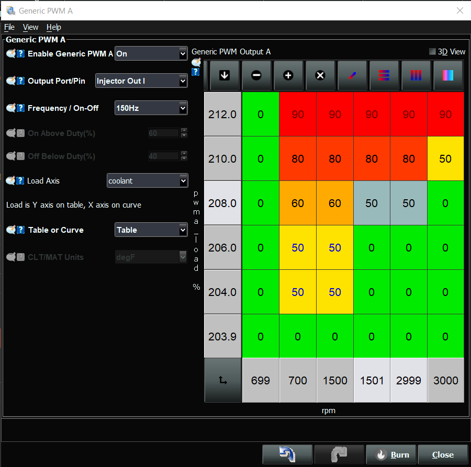
Task: Click pencil icon beside Output Port/Pin
Action: pos(11,81)
